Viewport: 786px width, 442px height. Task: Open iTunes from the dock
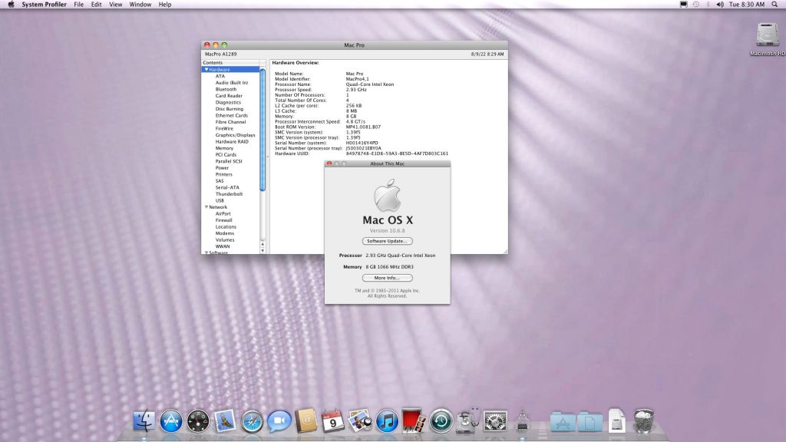387,421
